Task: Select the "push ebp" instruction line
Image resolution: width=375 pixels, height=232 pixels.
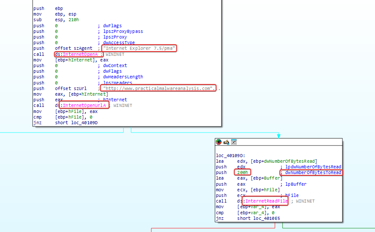Action: [x=48, y=8]
